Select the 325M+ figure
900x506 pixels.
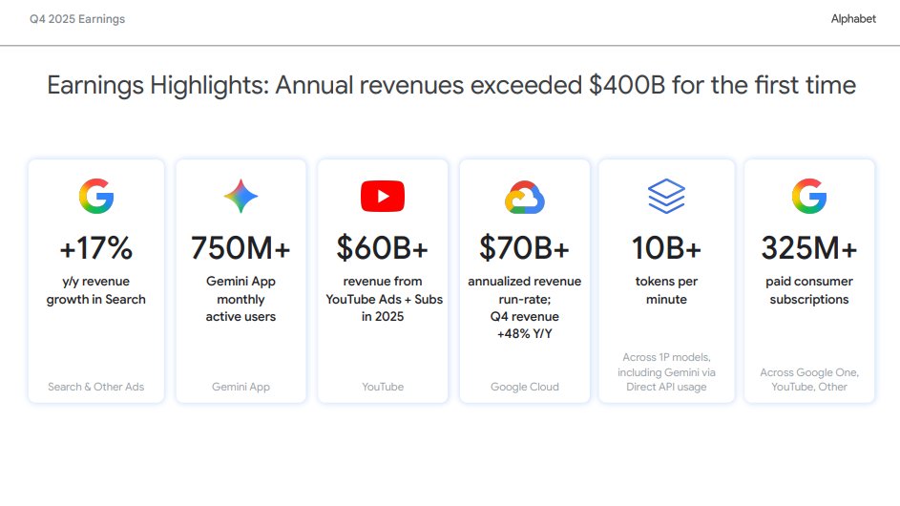coord(809,248)
